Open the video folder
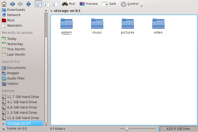This screenshot has height=132, width=198. click(x=158, y=26)
